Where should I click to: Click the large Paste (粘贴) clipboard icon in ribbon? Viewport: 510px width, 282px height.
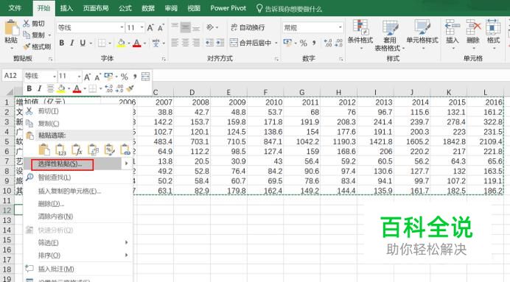(x=11, y=28)
